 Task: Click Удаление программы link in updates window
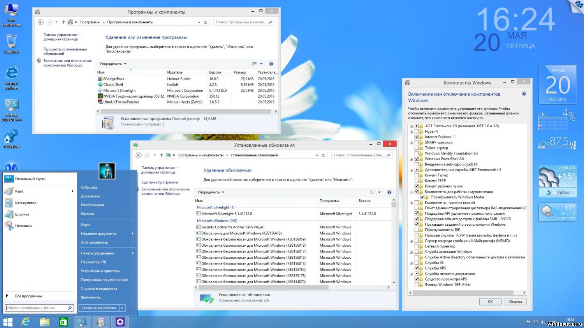(x=160, y=182)
